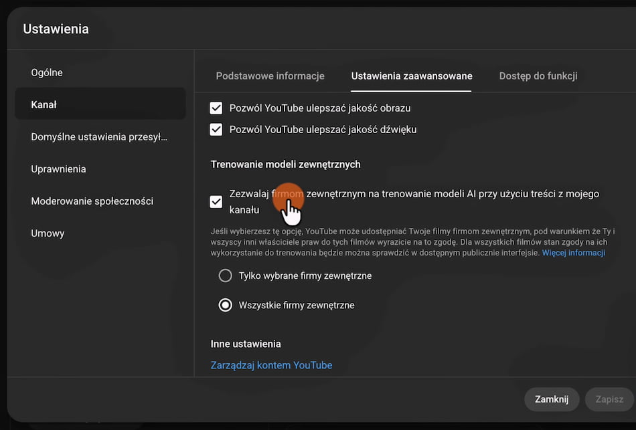Click the Zapisz button
The height and width of the screenshot is (430, 636).
click(609, 399)
